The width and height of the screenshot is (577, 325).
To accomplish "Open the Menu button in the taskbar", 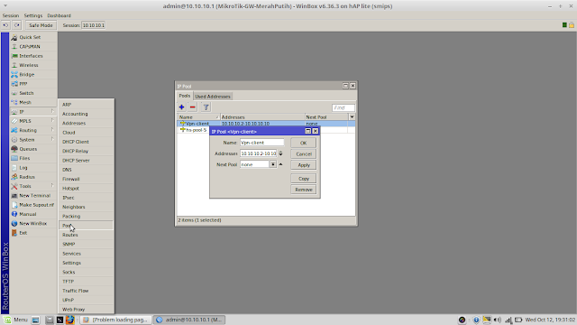I will [x=16, y=320].
